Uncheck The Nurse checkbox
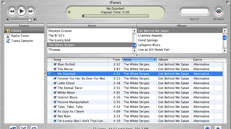 coord(55,69)
